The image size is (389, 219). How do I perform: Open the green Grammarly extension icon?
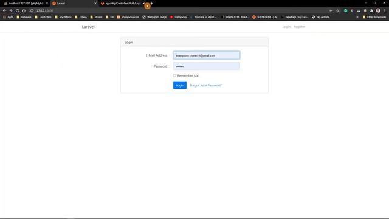345,11
